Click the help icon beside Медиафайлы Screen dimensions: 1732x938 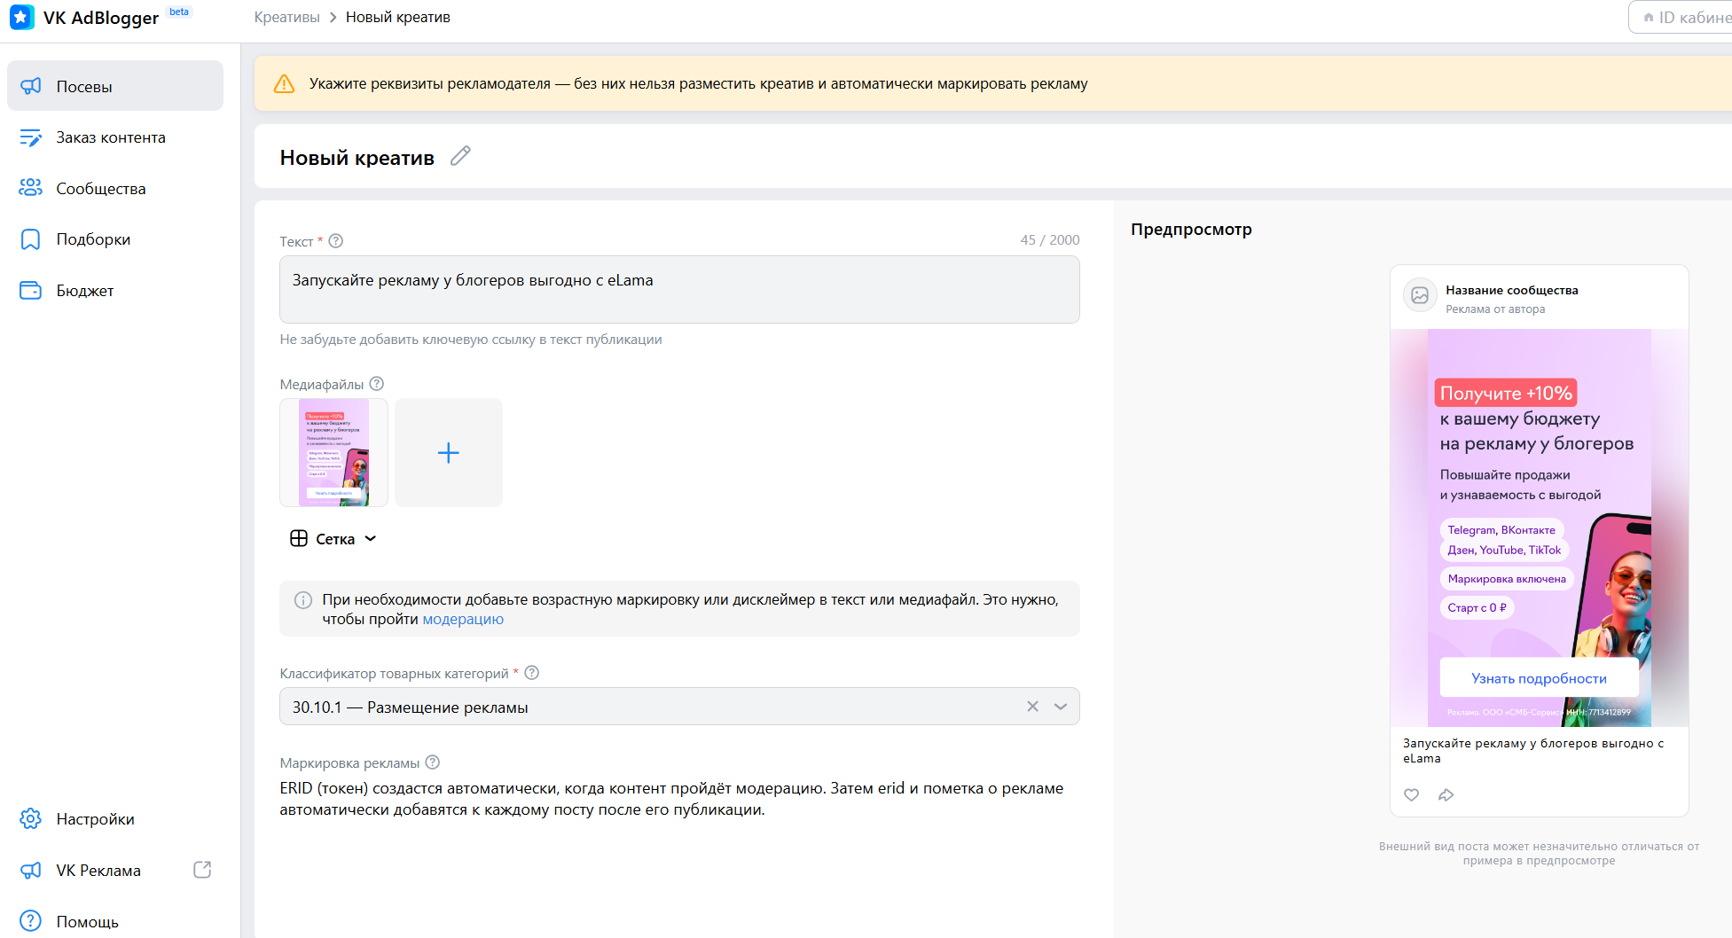[377, 384]
